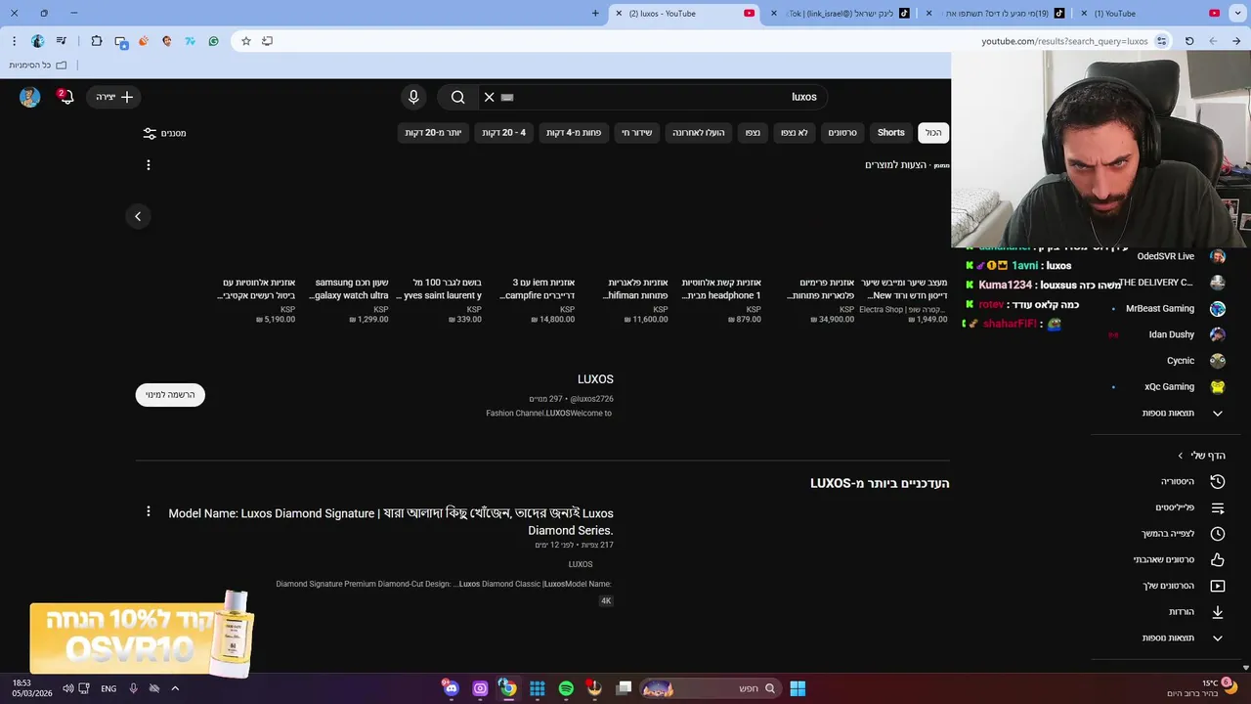Select the הכול filter chip

click(x=933, y=133)
